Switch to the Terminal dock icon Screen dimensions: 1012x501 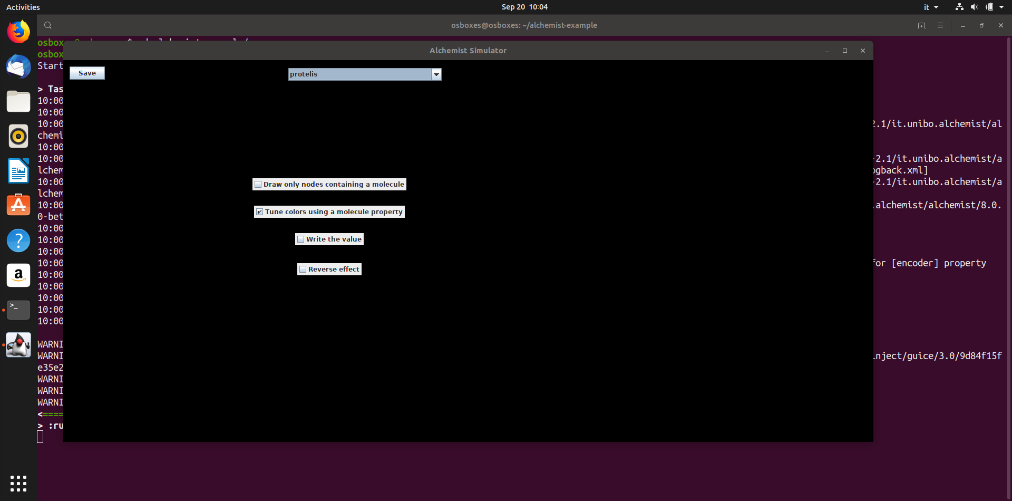[18, 310]
